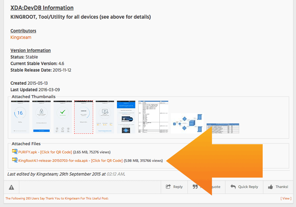Image resolution: width=296 pixels, height=207 pixels.
Task: Open thumbnail with monitor and star ratings
Action: coord(105,117)
